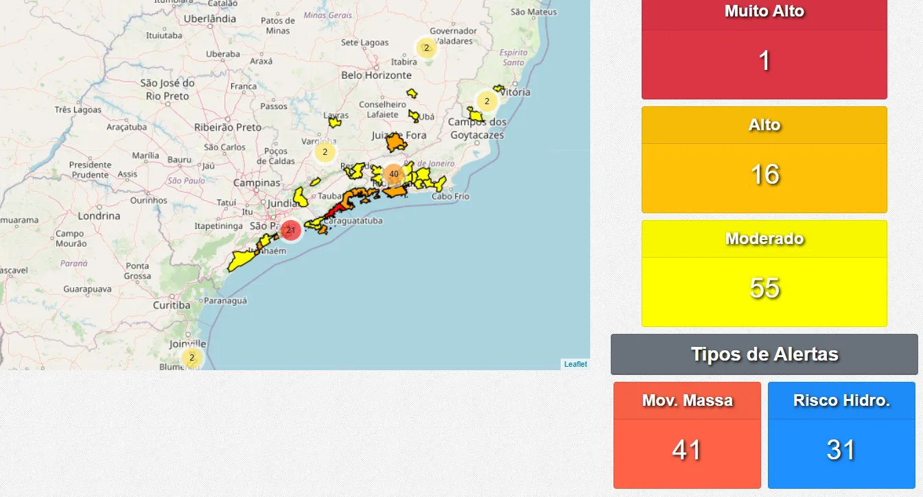
Task: Select the Mov. Massa alert type card
Action: pyautogui.click(x=687, y=435)
